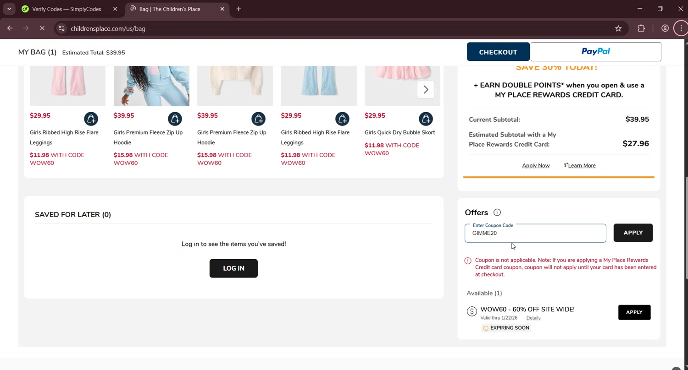The image size is (688, 370).
Task: Open Apply Now credit card link
Action: [536, 165]
